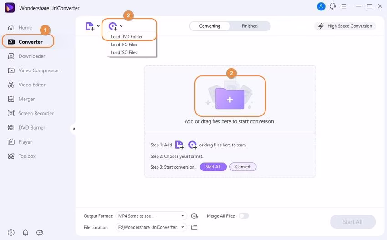Choose Load DVD Folder option
This screenshot has height=240, width=387.
tap(127, 36)
